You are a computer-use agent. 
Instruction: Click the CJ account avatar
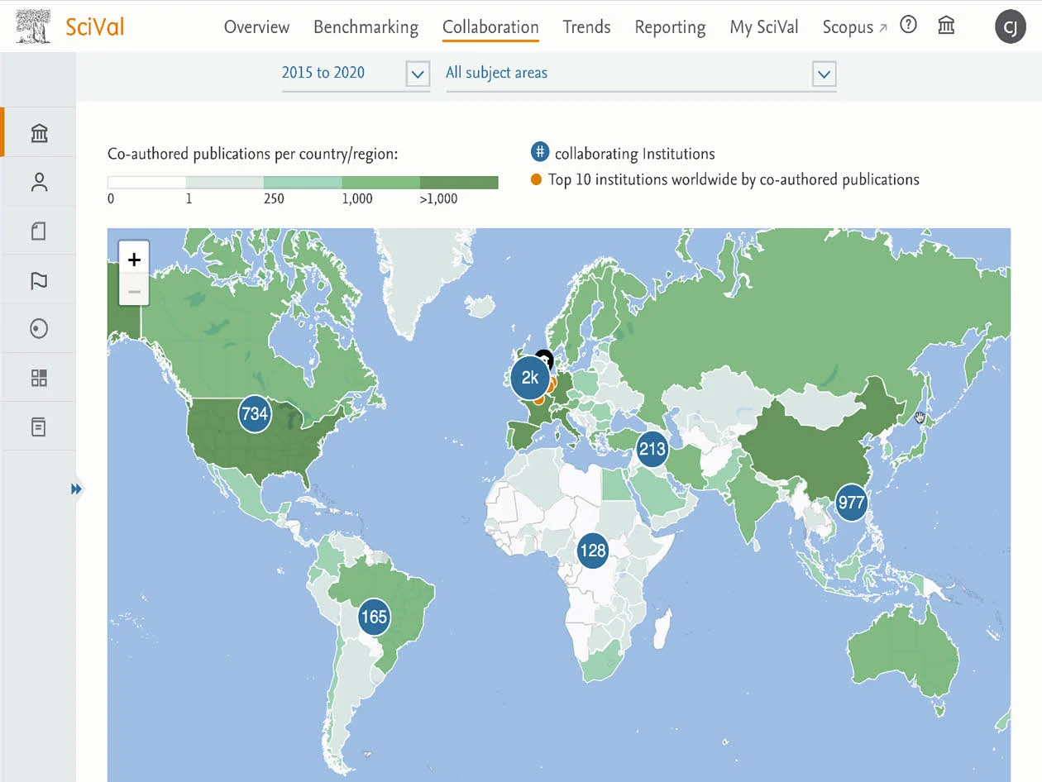1011,26
